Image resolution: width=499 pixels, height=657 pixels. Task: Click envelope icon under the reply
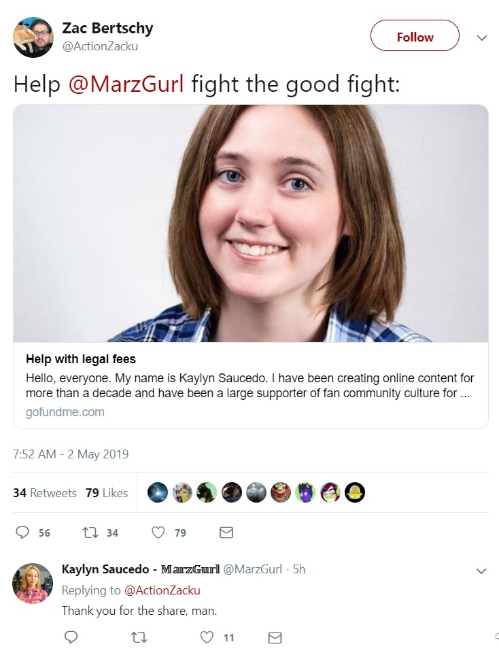(x=275, y=638)
